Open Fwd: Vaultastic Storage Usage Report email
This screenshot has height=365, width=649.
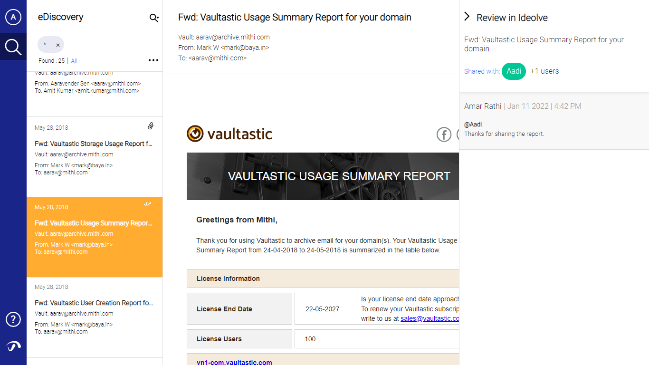tap(95, 157)
